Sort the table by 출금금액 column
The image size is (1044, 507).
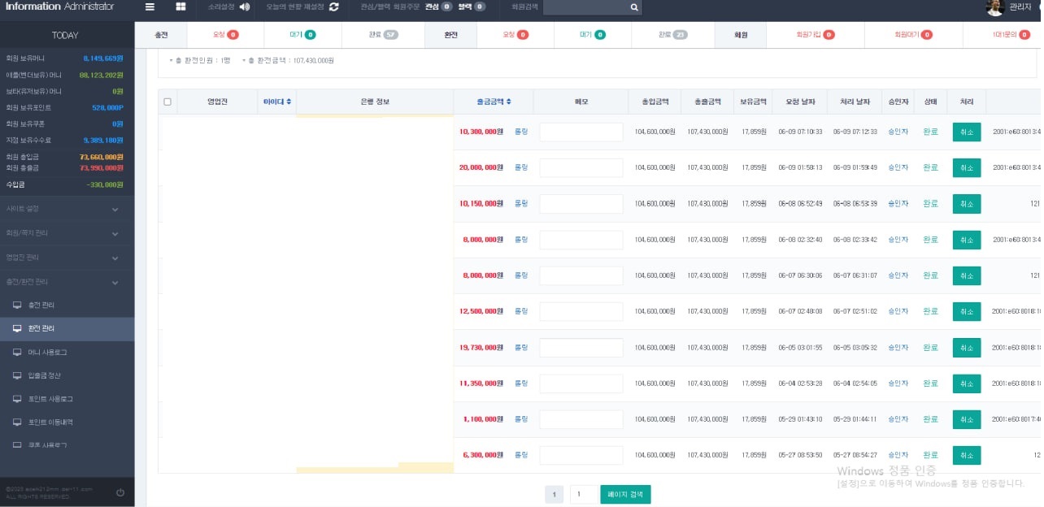click(x=494, y=102)
